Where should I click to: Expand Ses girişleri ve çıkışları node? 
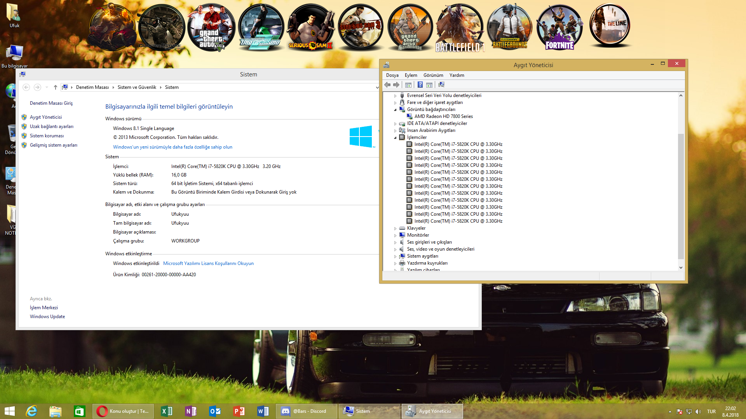(x=395, y=242)
